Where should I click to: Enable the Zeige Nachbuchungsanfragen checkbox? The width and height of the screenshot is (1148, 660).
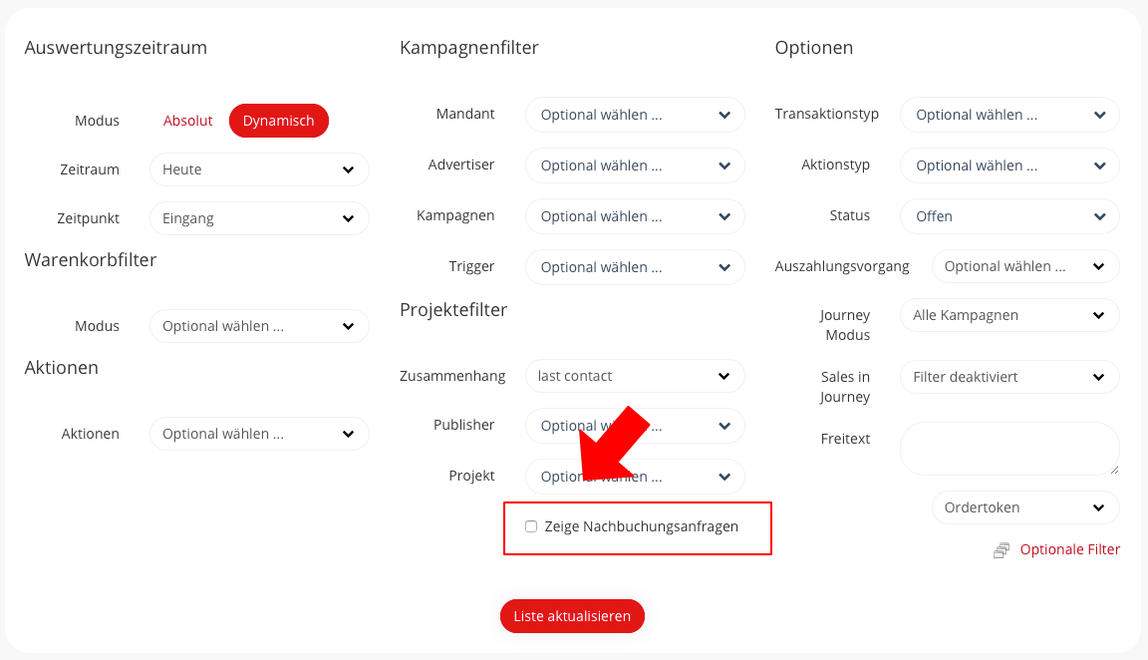pos(531,526)
